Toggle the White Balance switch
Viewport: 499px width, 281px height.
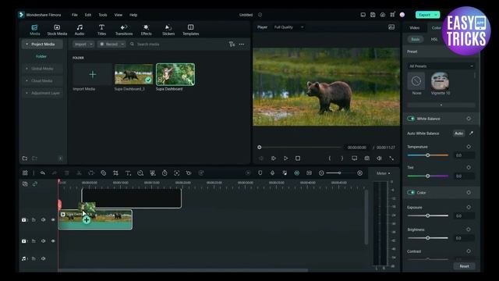coord(411,119)
